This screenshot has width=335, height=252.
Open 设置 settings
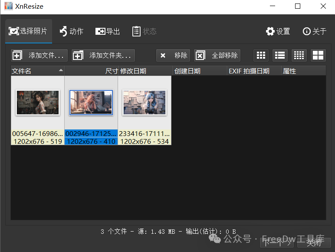(278, 31)
